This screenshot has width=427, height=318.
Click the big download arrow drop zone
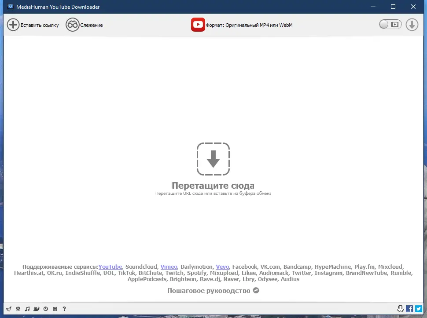pyautogui.click(x=213, y=159)
